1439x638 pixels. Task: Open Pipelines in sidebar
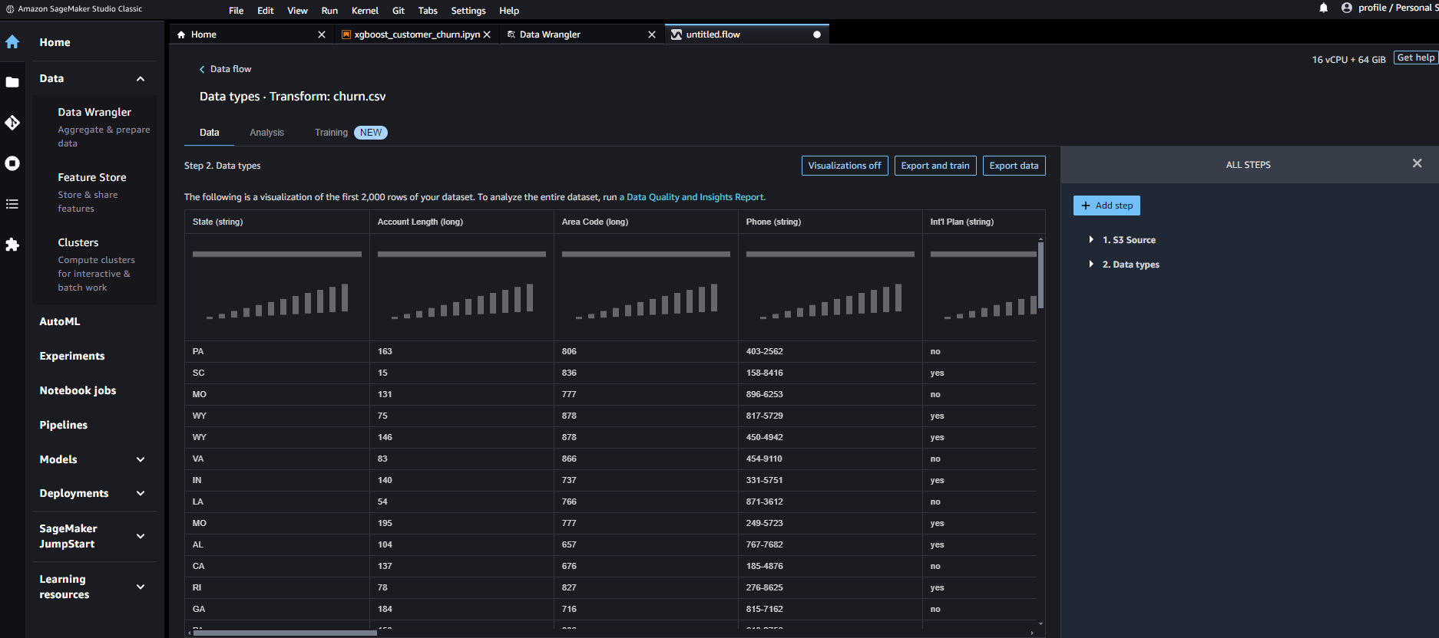click(x=64, y=425)
